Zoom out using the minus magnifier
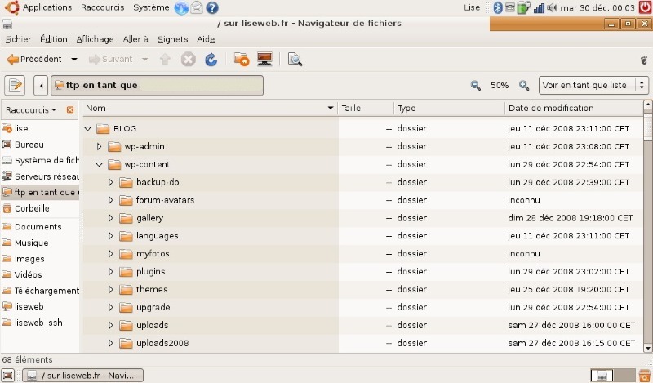Viewport: 653px width, 383px height. (x=476, y=85)
